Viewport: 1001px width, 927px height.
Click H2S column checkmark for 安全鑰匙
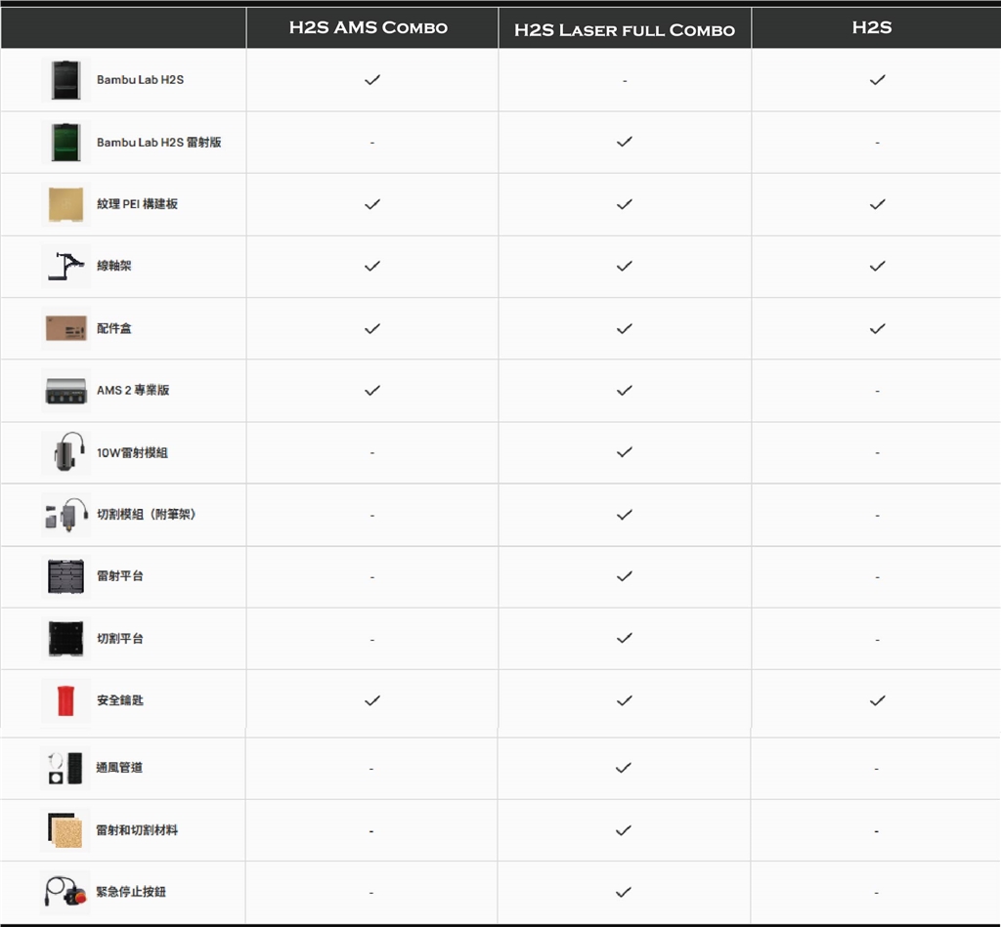click(x=877, y=700)
